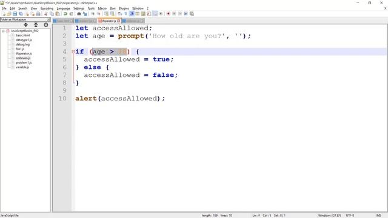Toggle Show All Characters

pos(125,13)
